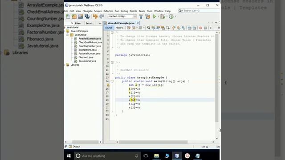Select Libraries node in project tree
Screen dimensions: 285x160
pyautogui.click(x=75, y=65)
